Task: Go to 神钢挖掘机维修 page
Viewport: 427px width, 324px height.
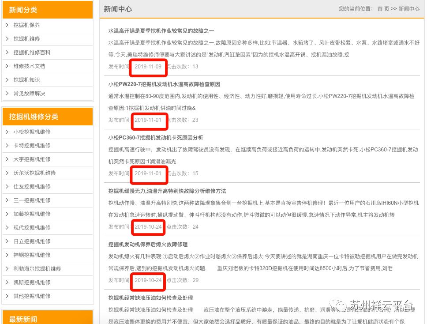Action: tap(32, 255)
